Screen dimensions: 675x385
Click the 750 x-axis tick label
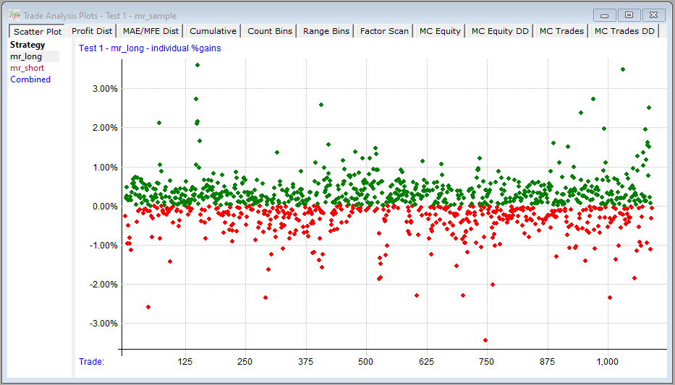[x=487, y=361]
